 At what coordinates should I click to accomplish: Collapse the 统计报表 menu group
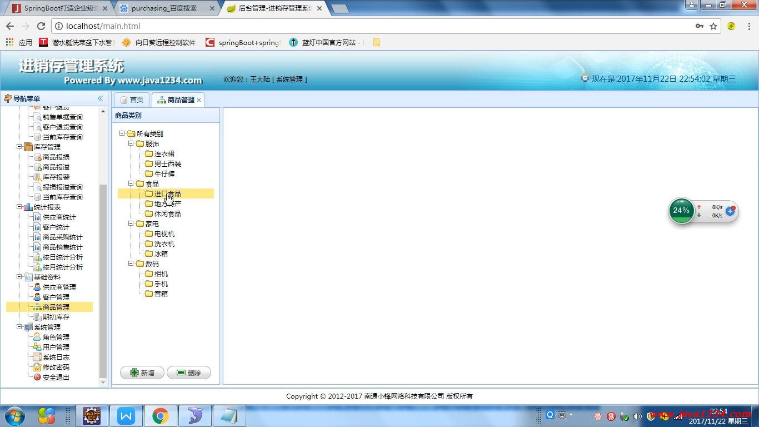point(19,207)
